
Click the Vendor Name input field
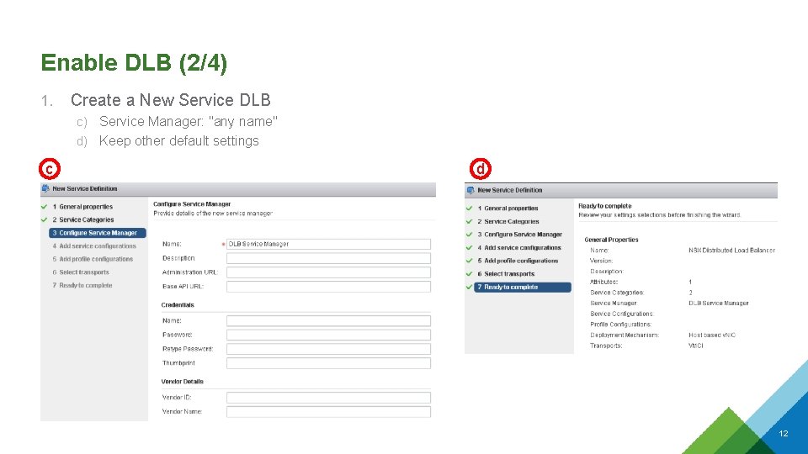(x=328, y=412)
